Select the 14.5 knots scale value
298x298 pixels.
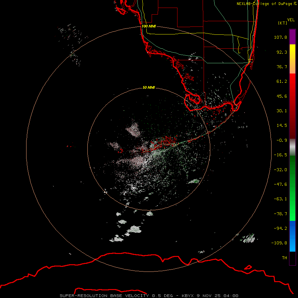click(282, 125)
